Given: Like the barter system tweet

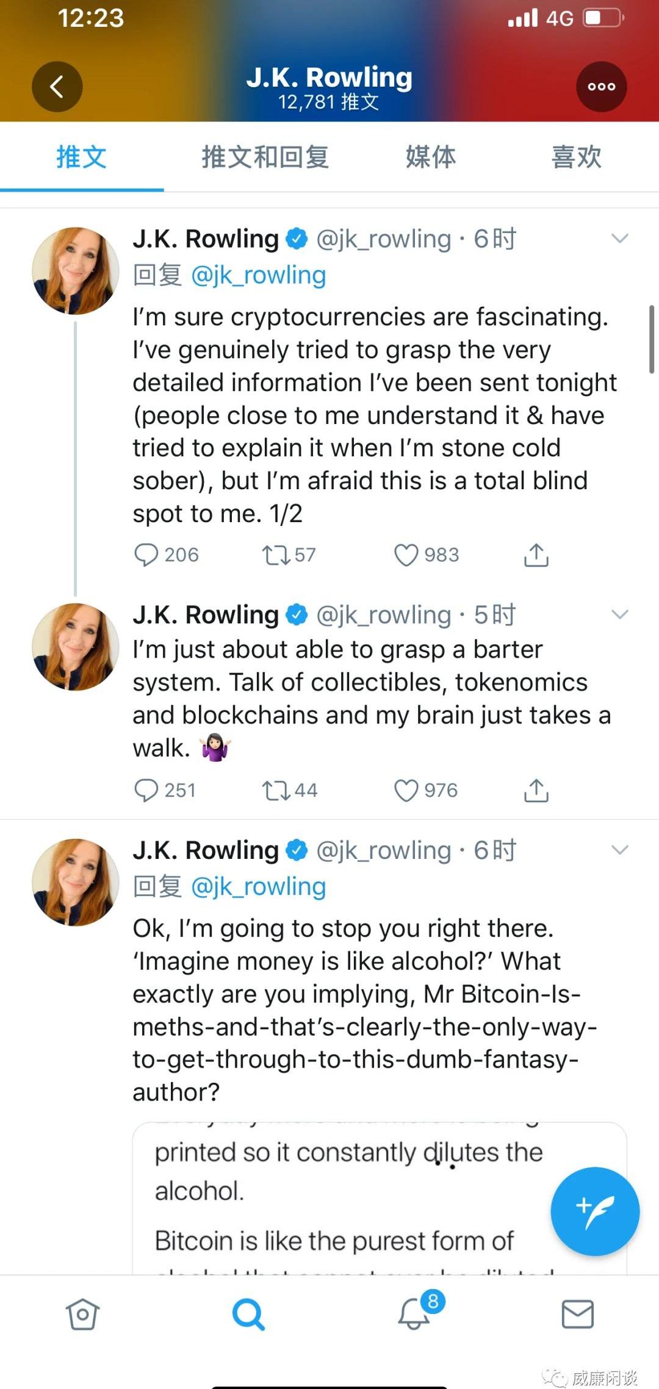Looking at the screenshot, I should pos(406,791).
